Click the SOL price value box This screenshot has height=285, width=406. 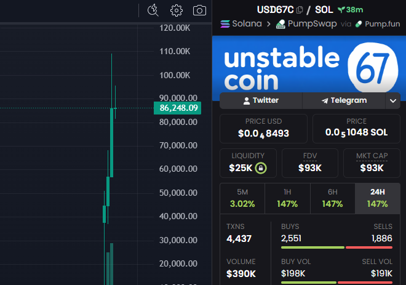point(356,129)
